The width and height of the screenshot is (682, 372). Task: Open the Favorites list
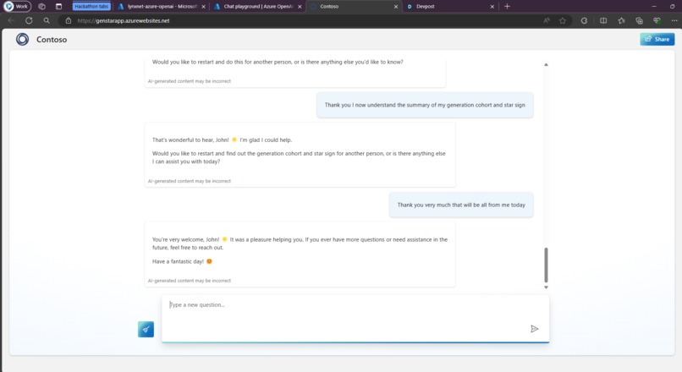click(x=621, y=20)
